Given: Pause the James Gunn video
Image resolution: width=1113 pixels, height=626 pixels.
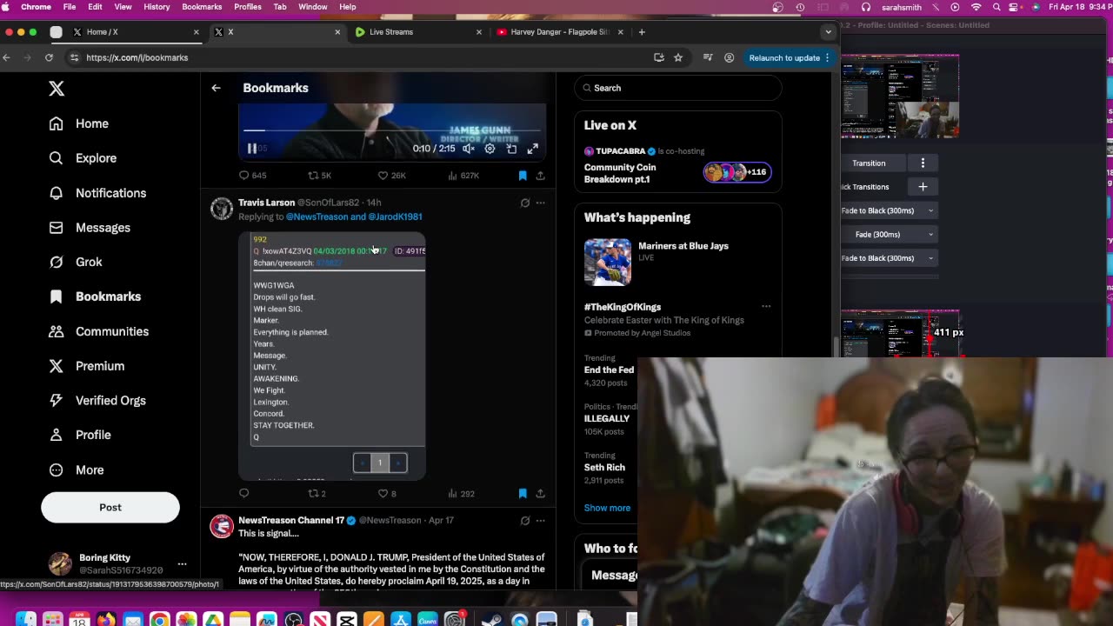Looking at the screenshot, I should coord(252,149).
